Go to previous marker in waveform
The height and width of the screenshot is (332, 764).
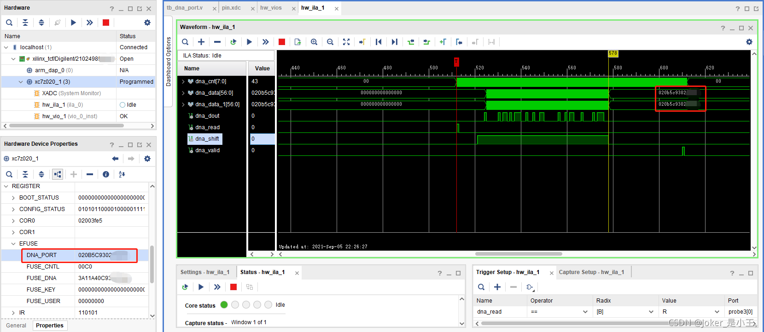pos(459,42)
